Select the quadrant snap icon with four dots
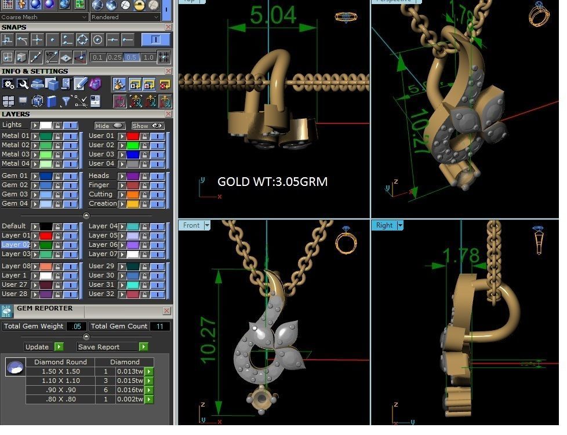 coord(82,40)
